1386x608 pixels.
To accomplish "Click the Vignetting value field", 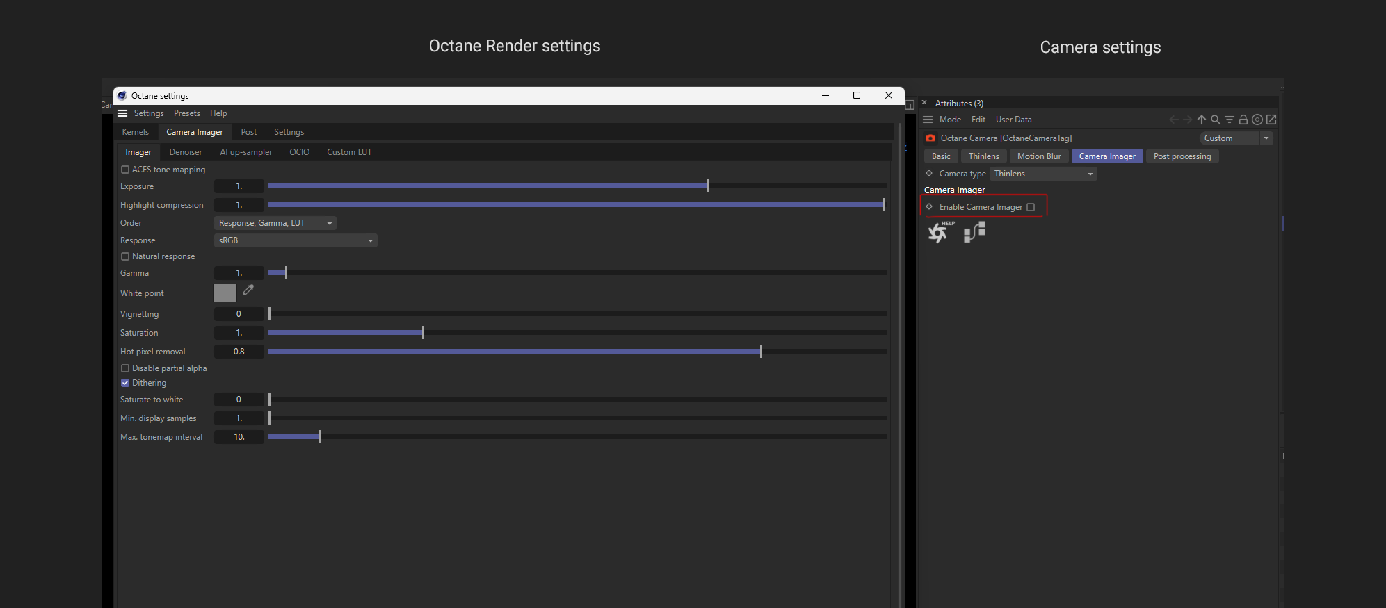I will click(239, 314).
